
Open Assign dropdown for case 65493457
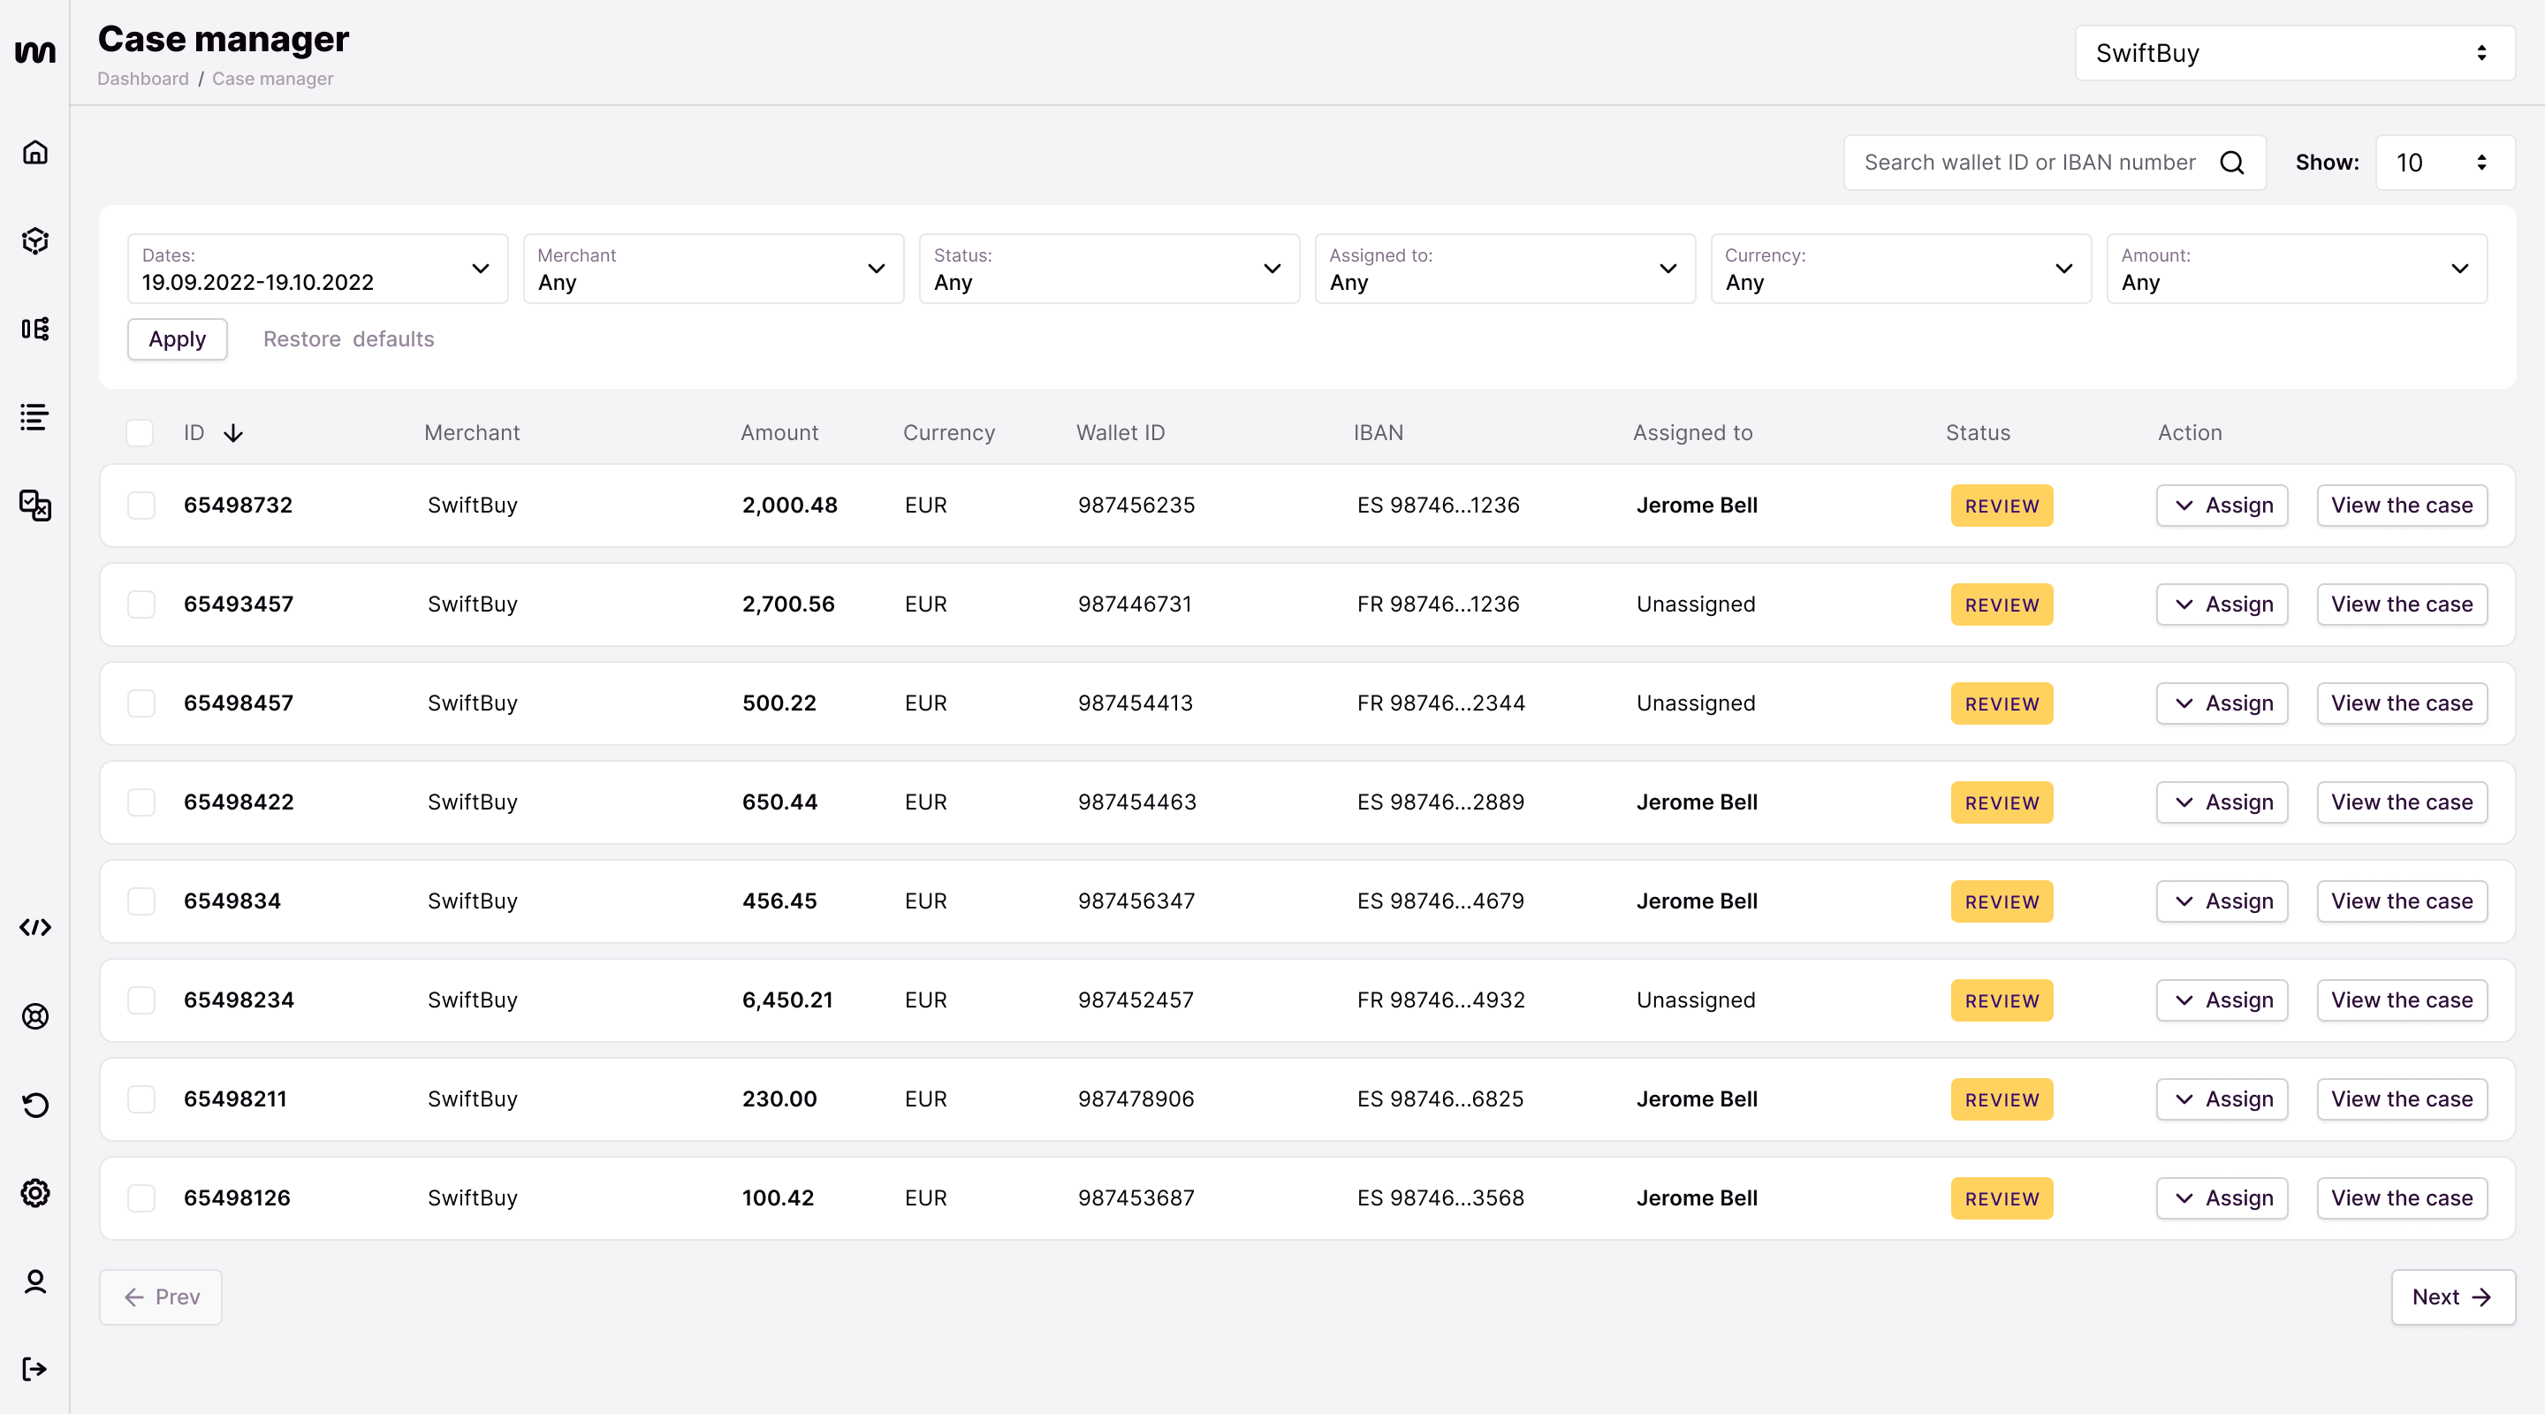2222,604
